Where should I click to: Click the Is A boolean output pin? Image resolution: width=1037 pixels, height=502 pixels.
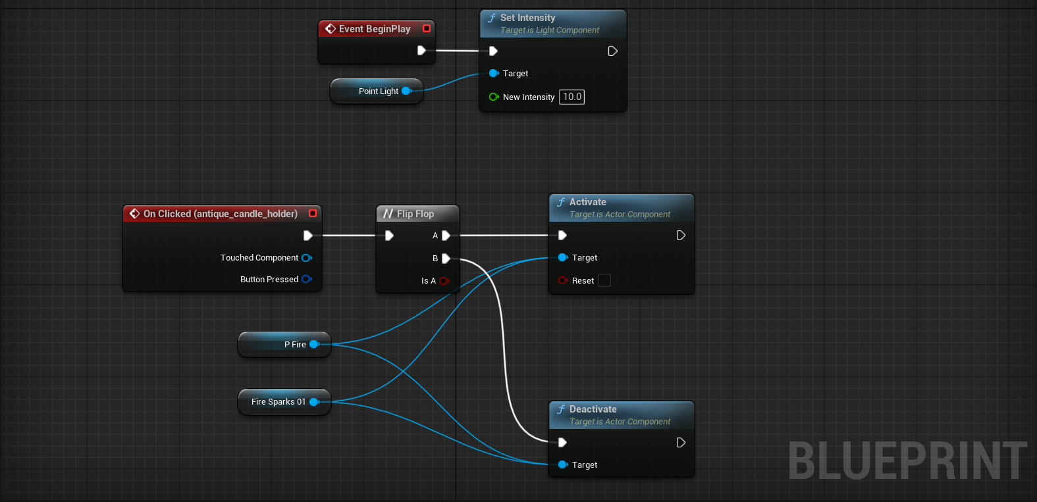[444, 281]
